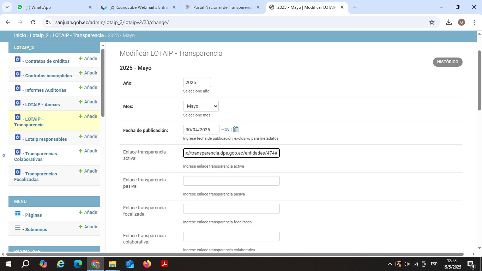This screenshot has width=482, height=271.
Task: Switch to Portal Nacional de Transparencia tab
Action: click(x=222, y=7)
